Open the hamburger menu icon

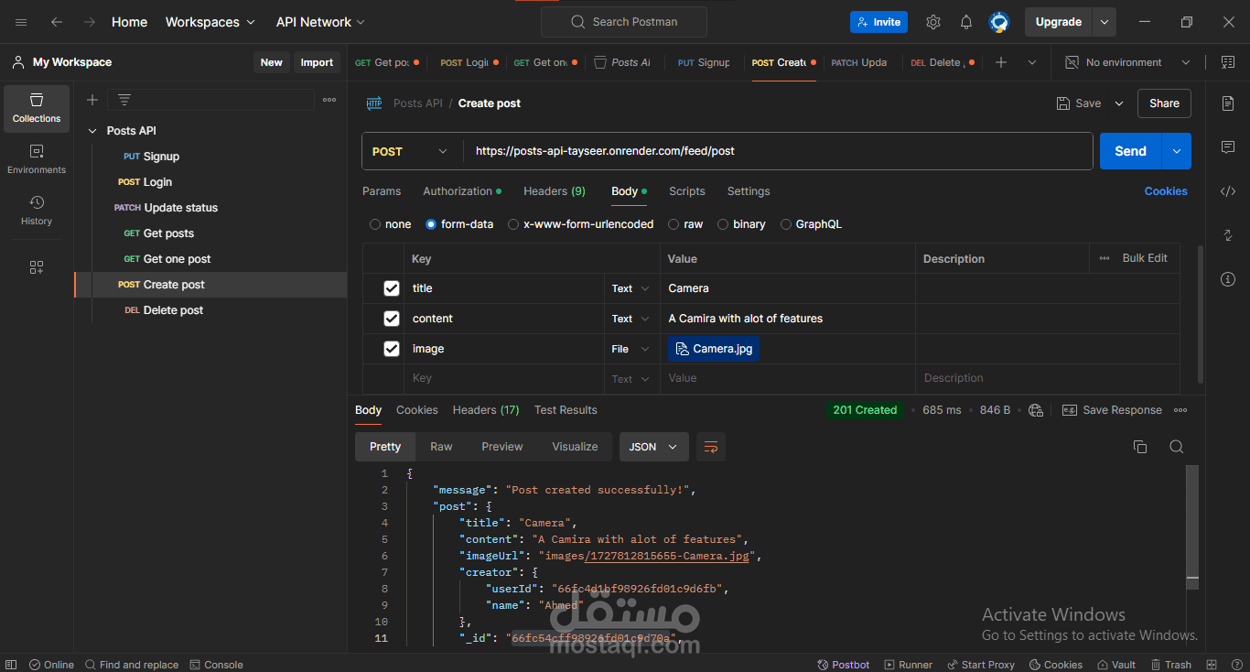pyautogui.click(x=21, y=22)
